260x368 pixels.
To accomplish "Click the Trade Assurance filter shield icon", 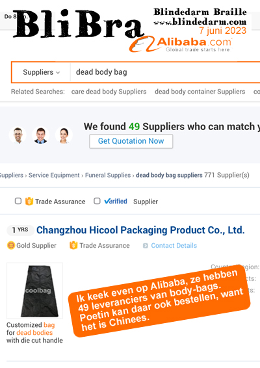I will click(29, 201).
